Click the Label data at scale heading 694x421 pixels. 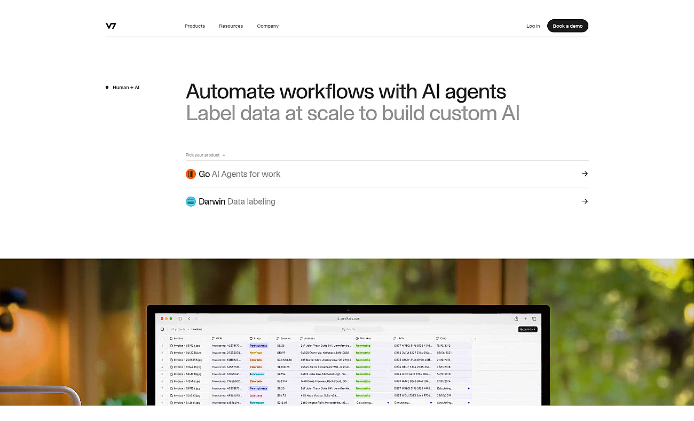[x=352, y=113]
